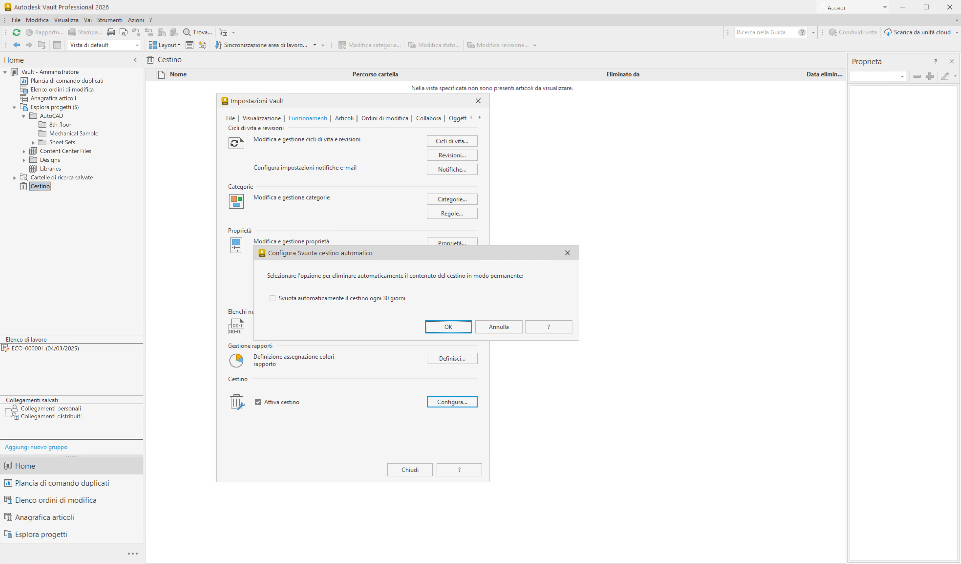Click the Trova search icon
Screen dimensions: 961x564
click(187, 32)
